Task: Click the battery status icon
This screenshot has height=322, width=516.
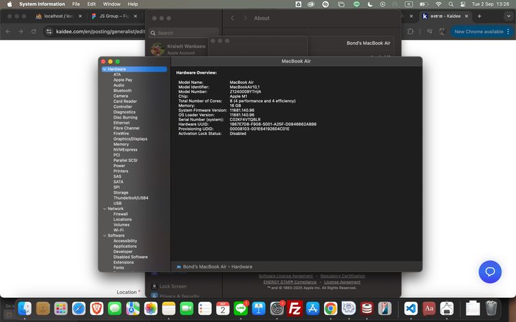Action: point(424,4)
